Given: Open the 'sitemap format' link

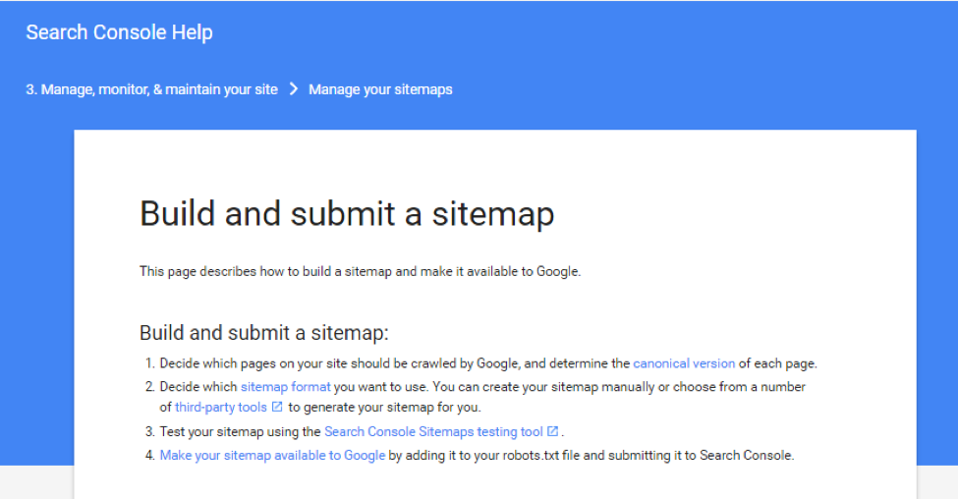Looking at the screenshot, I should [285, 387].
